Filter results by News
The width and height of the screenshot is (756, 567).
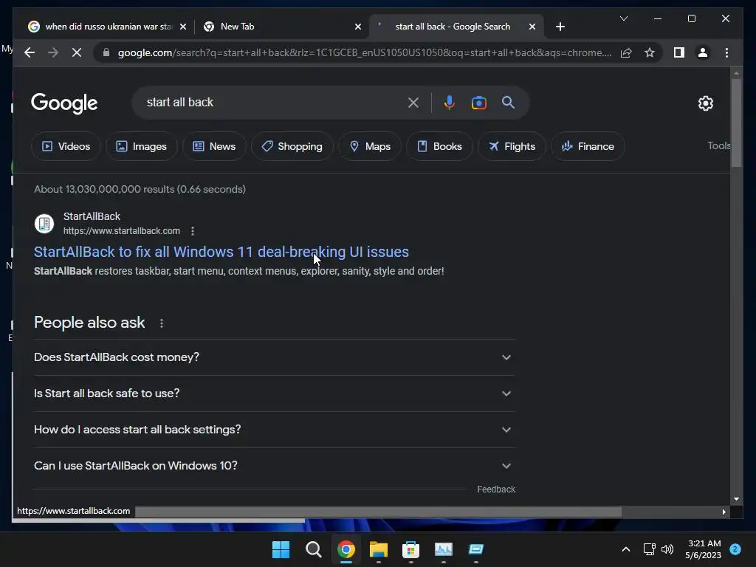click(214, 146)
